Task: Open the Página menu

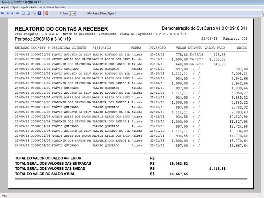Action: click(x=15, y=7)
